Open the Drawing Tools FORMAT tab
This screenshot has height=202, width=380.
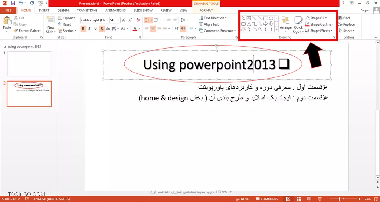point(206,10)
